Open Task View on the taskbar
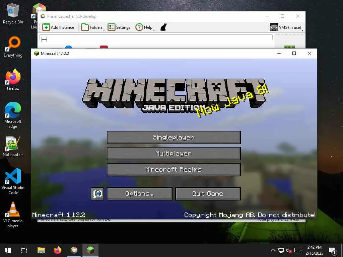Screen dimensions: 343x257 pos(24,250)
